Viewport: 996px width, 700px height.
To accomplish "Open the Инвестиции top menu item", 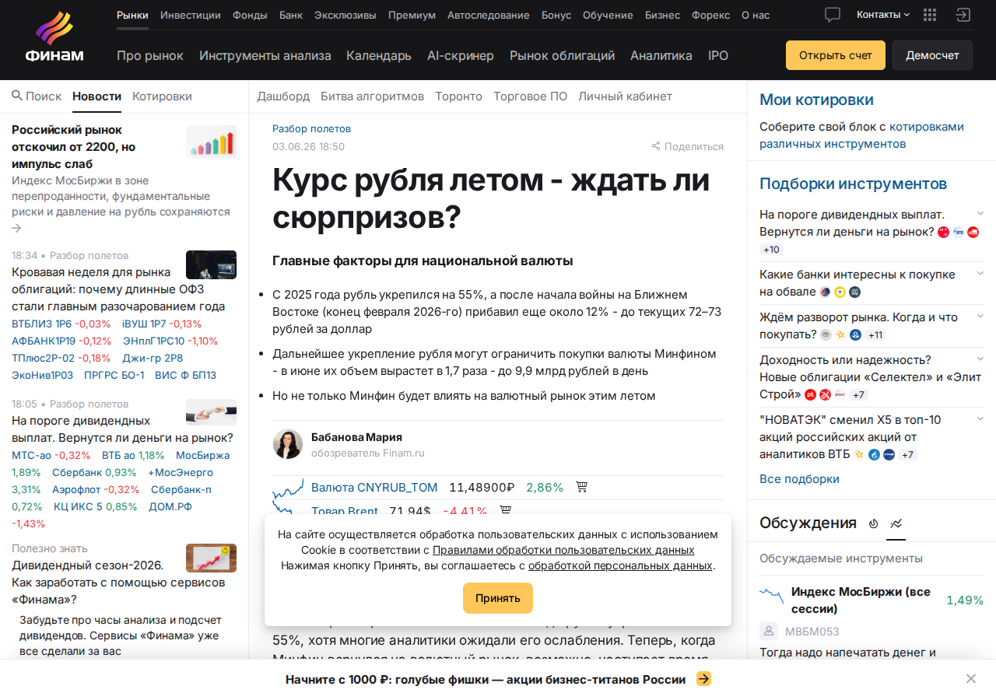I will (191, 15).
